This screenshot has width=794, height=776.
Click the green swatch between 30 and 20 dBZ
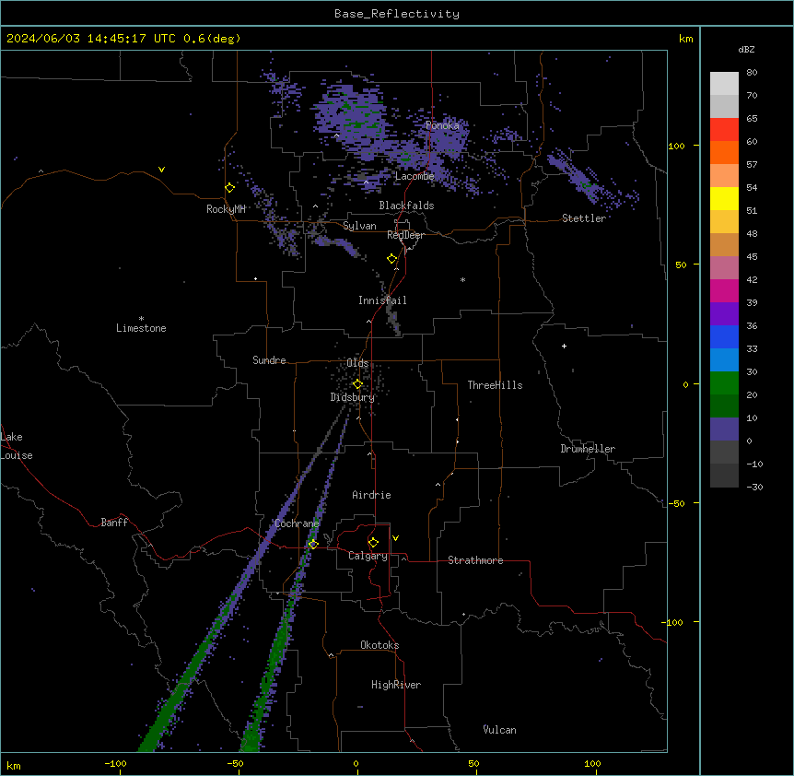724,383
